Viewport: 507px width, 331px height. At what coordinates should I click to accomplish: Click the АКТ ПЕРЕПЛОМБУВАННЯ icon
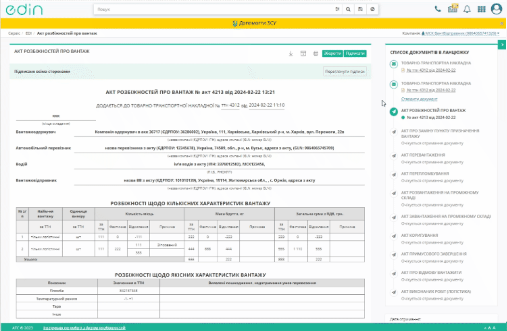[394, 174]
